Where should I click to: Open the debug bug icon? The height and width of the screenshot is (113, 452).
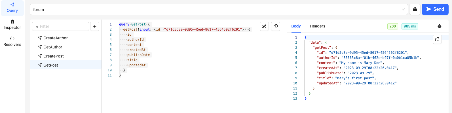pos(440,26)
